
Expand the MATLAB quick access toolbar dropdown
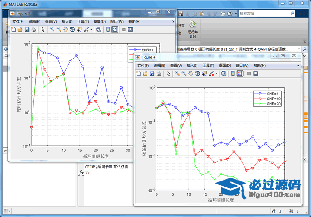coord(236,13)
